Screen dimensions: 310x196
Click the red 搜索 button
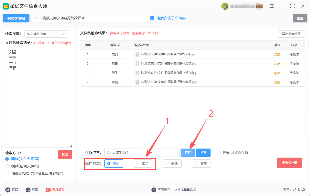[x=65, y=154]
